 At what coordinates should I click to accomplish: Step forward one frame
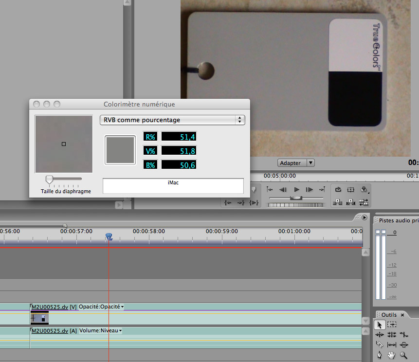(309, 189)
